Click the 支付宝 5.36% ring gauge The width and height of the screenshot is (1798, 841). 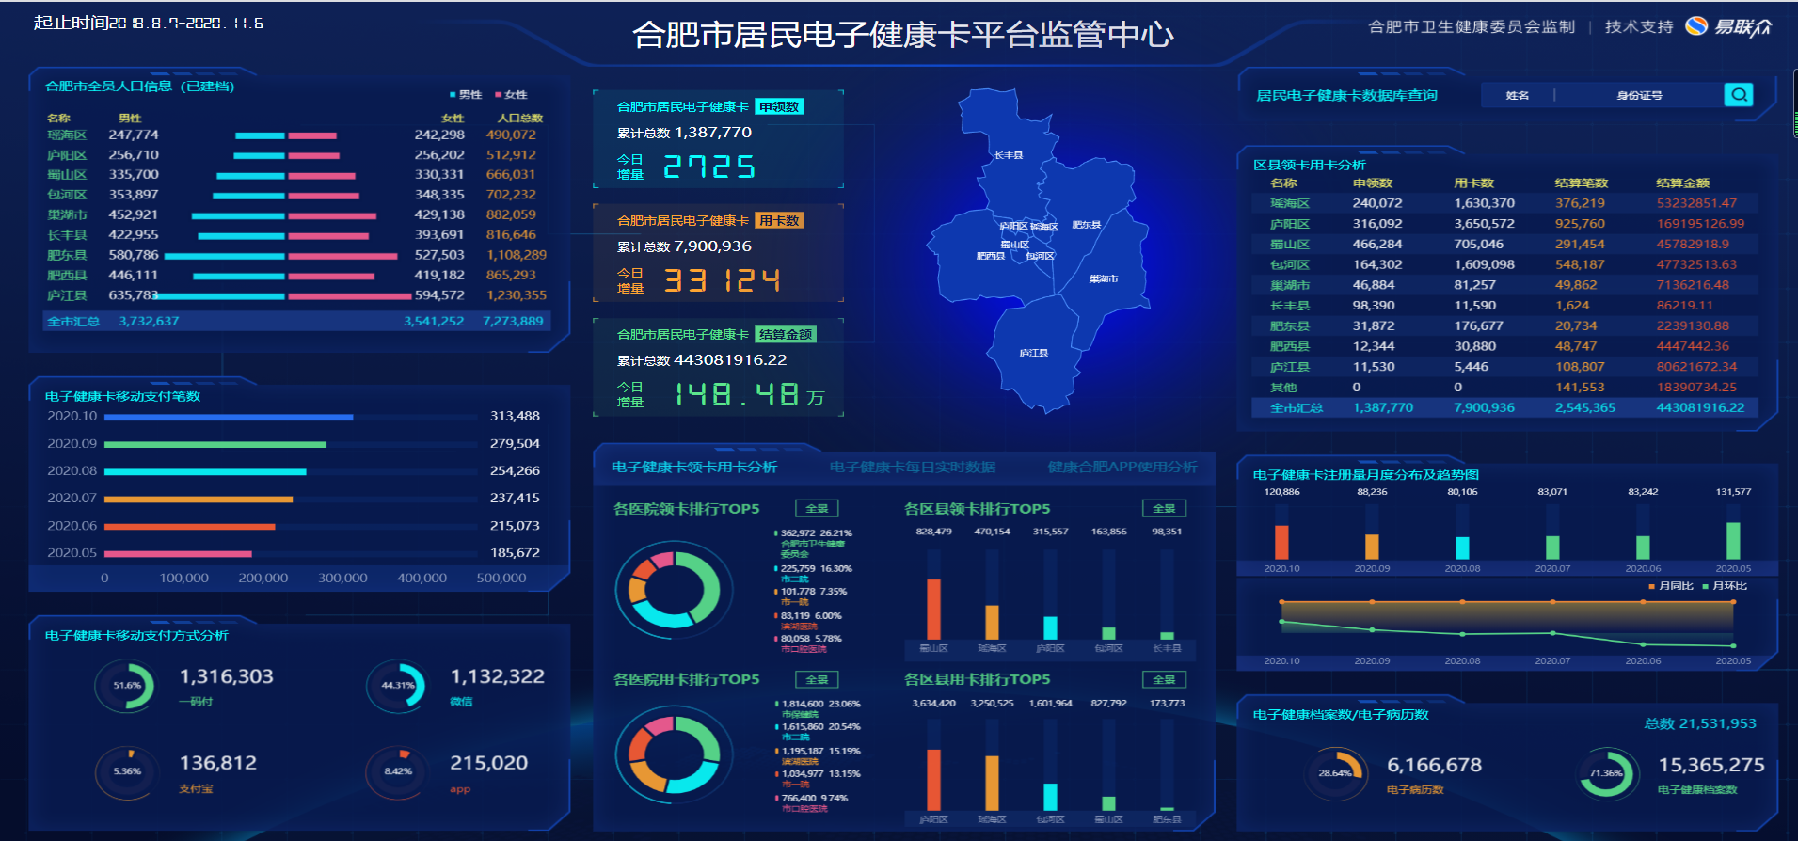click(x=126, y=771)
